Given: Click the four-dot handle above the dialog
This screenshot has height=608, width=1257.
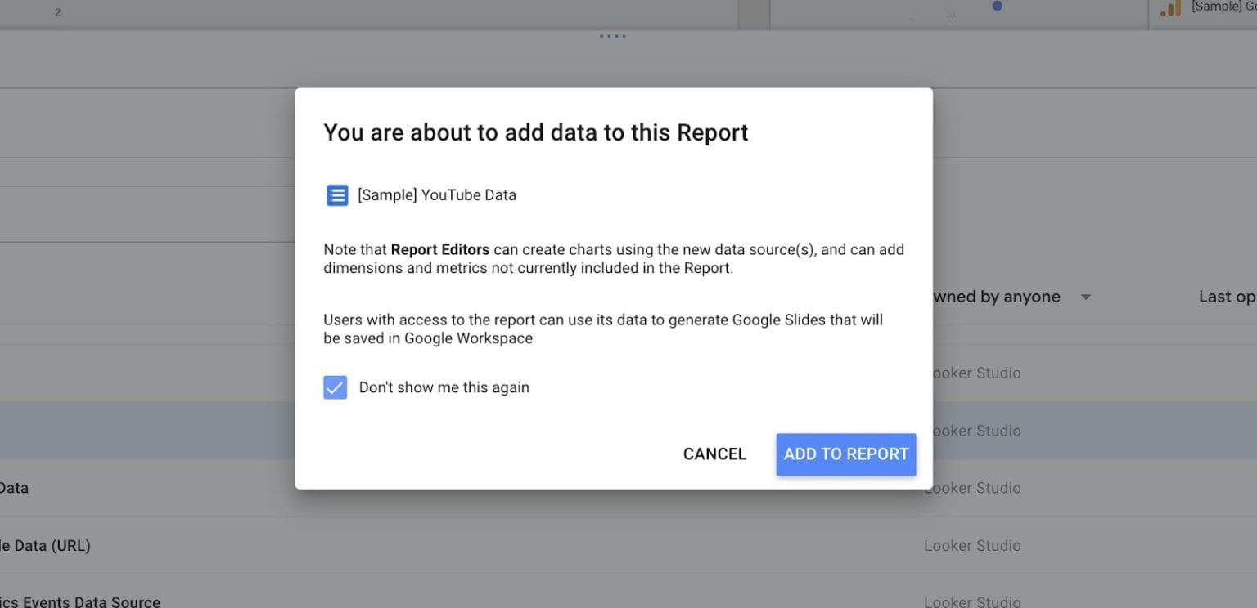Looking at the screenshot, I should click(x=612, y=36).
